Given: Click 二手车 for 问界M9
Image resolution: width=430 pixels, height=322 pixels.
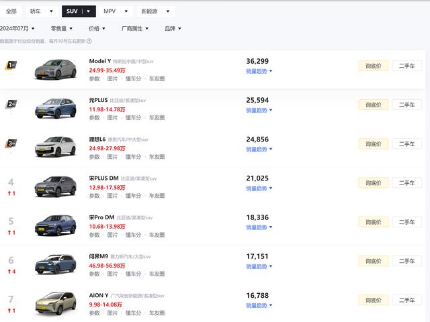Looking at the screenshot, I should 406,261.
